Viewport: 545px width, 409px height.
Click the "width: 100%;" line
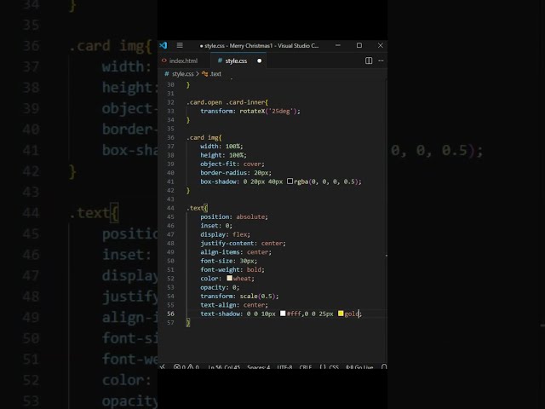click(x=221, y=146)
